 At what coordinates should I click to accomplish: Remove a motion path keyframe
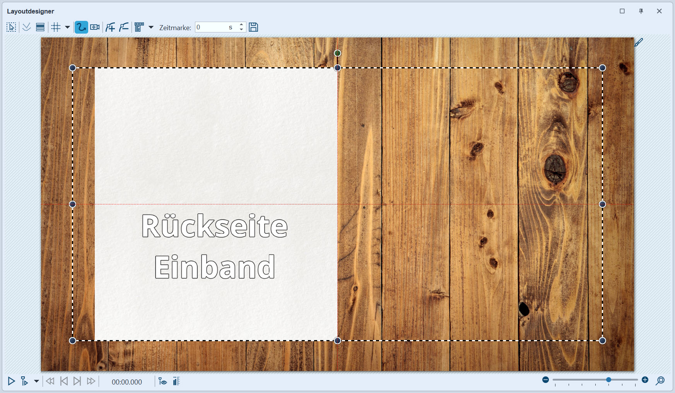tap(124, 27)
